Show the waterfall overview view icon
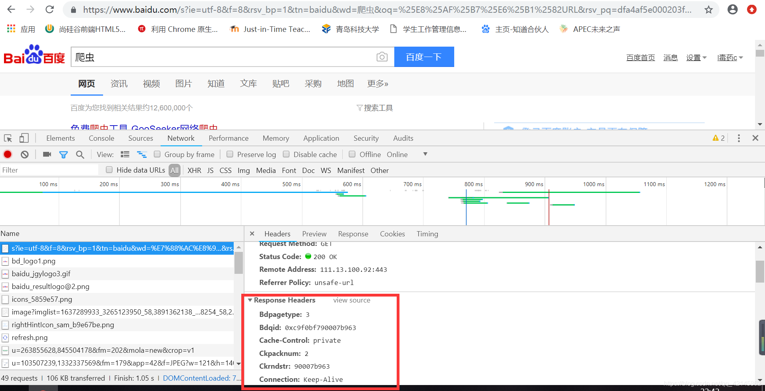Image resolution: width=765 pixels, height=391 pixels. pos(142,154)
